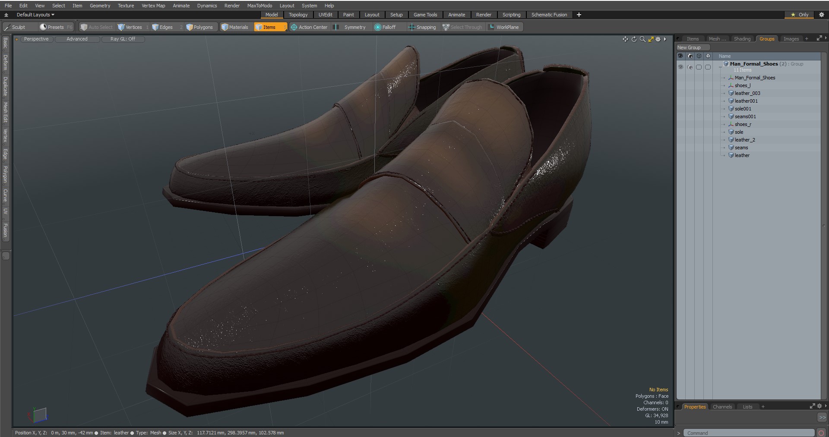Viewport: 829px width, 437px height.
Task: Toggle the Only star button
Action: [x=799, y=15]
